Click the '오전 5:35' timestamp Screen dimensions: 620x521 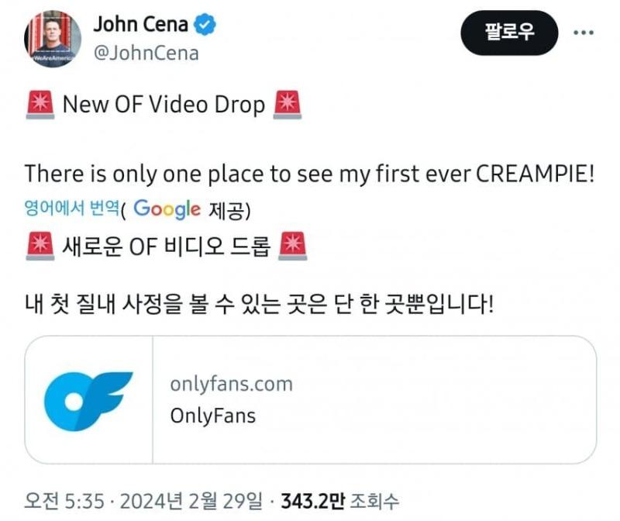64,501
